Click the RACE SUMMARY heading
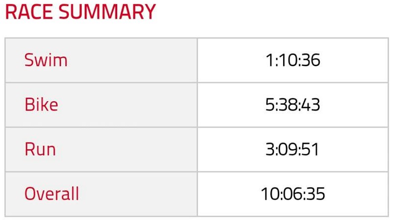The height and width of the screenshot is (221, 394). pos(80,12)
